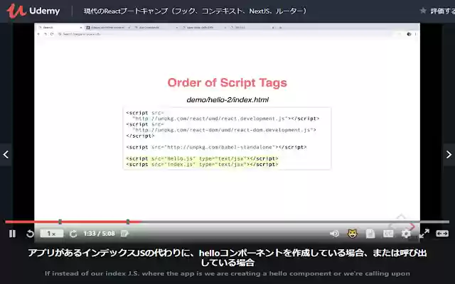The width and height of the screenshot is (455, 284).
Task: Go to next lecture
Action: [x=449, y=155]
